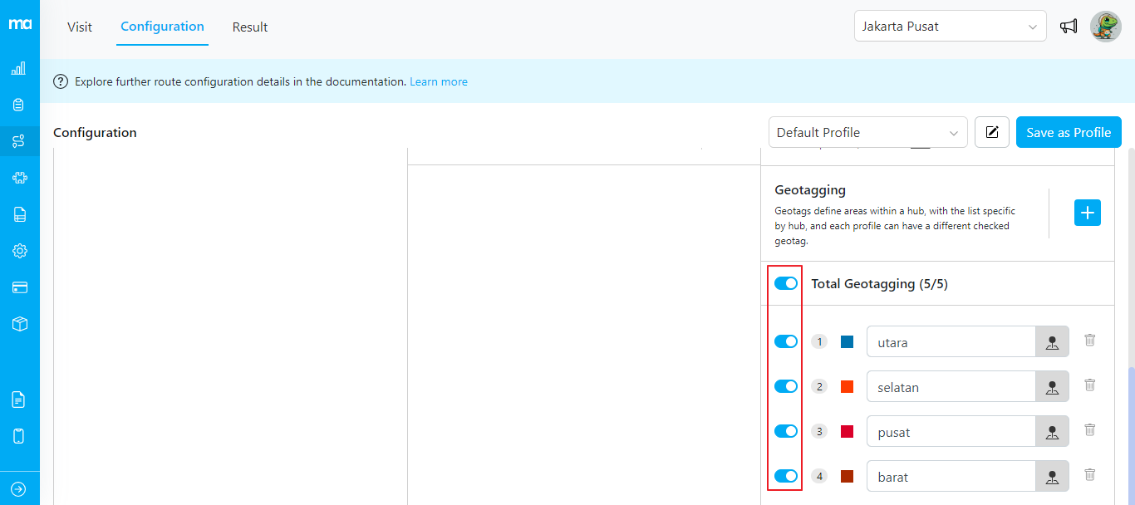1135x505 pixels.
Task: Click the barat geotag name field
Action: 951,477
